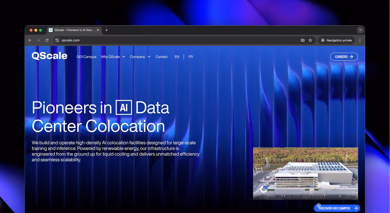Click the macOS green fullscreen window button
This screenshot has width=390, height=213.
(x=41, y=30)
